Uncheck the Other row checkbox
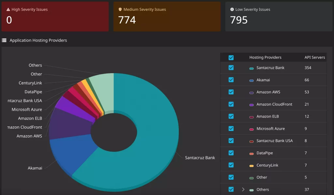 coord(231,177)
